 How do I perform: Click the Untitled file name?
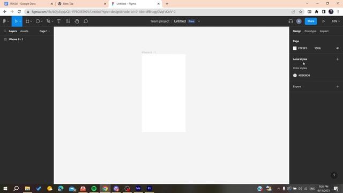click(180, 21)
